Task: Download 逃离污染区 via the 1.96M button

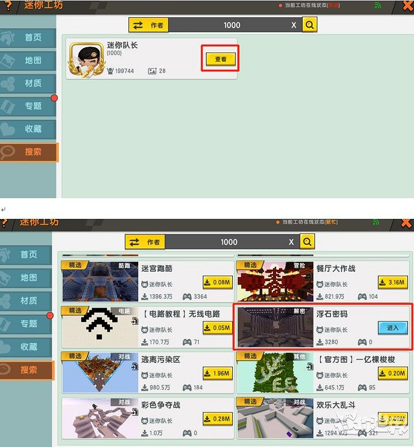Action: 217,373
